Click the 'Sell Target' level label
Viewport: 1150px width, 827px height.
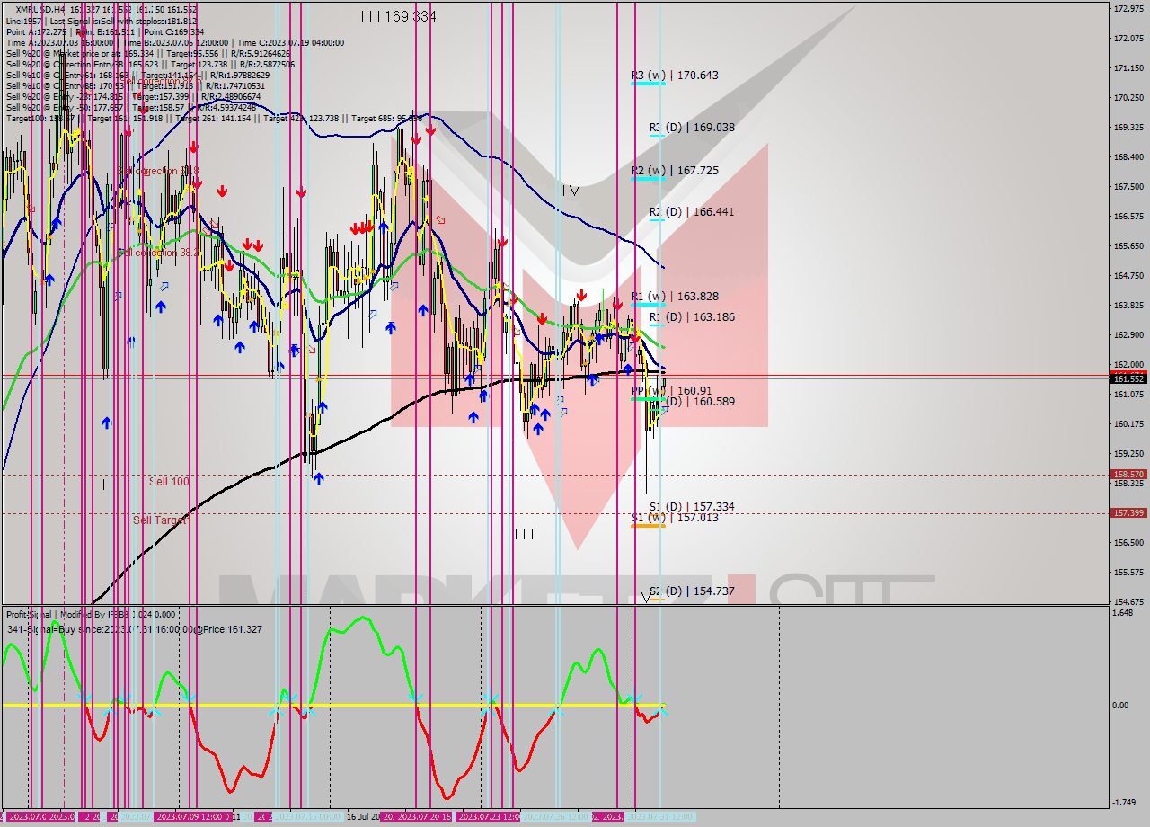[x=160, y=520]
